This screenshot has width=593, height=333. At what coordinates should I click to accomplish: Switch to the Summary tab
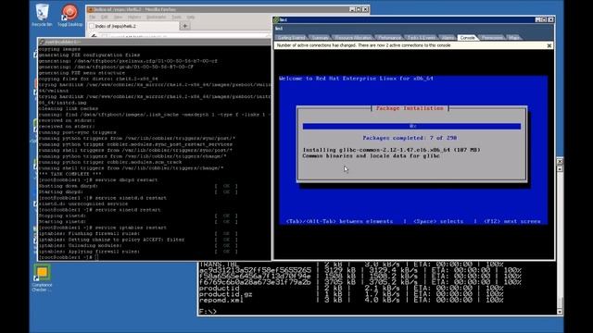click(x=320, y=38)
